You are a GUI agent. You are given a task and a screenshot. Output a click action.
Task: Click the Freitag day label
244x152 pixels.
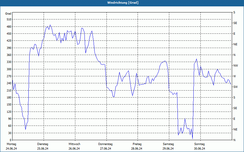point(137,144)
